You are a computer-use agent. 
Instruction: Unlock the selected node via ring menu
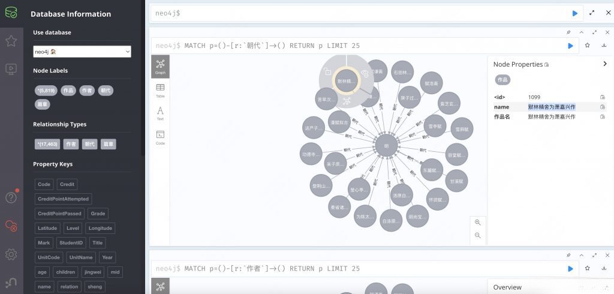click(x=327, y=72)
